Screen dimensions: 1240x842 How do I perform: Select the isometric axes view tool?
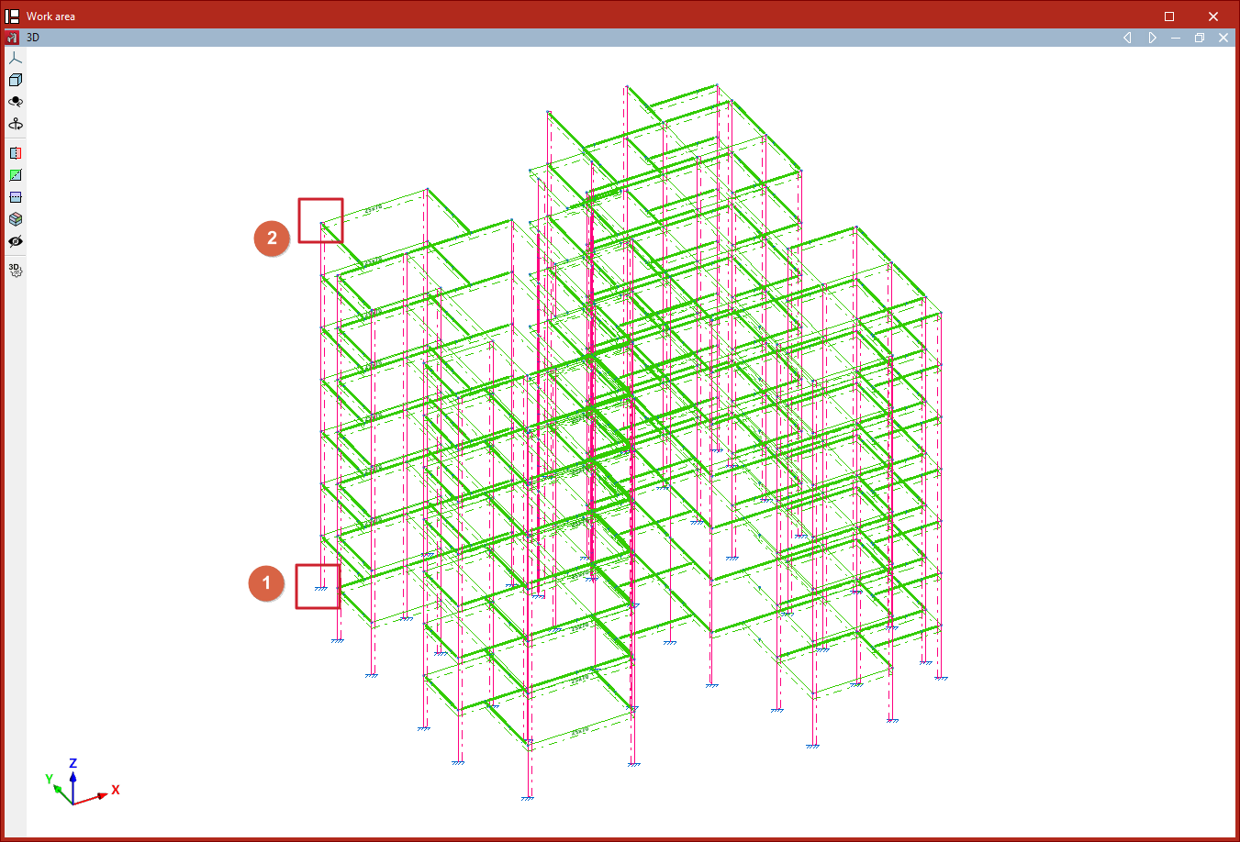15,58
